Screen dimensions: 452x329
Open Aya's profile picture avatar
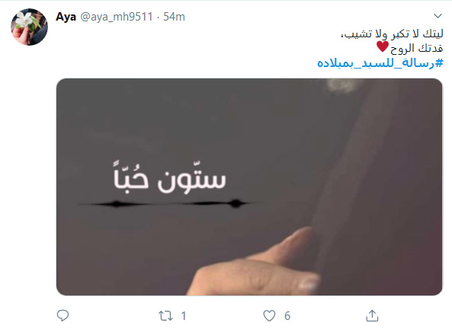point(29,27)
